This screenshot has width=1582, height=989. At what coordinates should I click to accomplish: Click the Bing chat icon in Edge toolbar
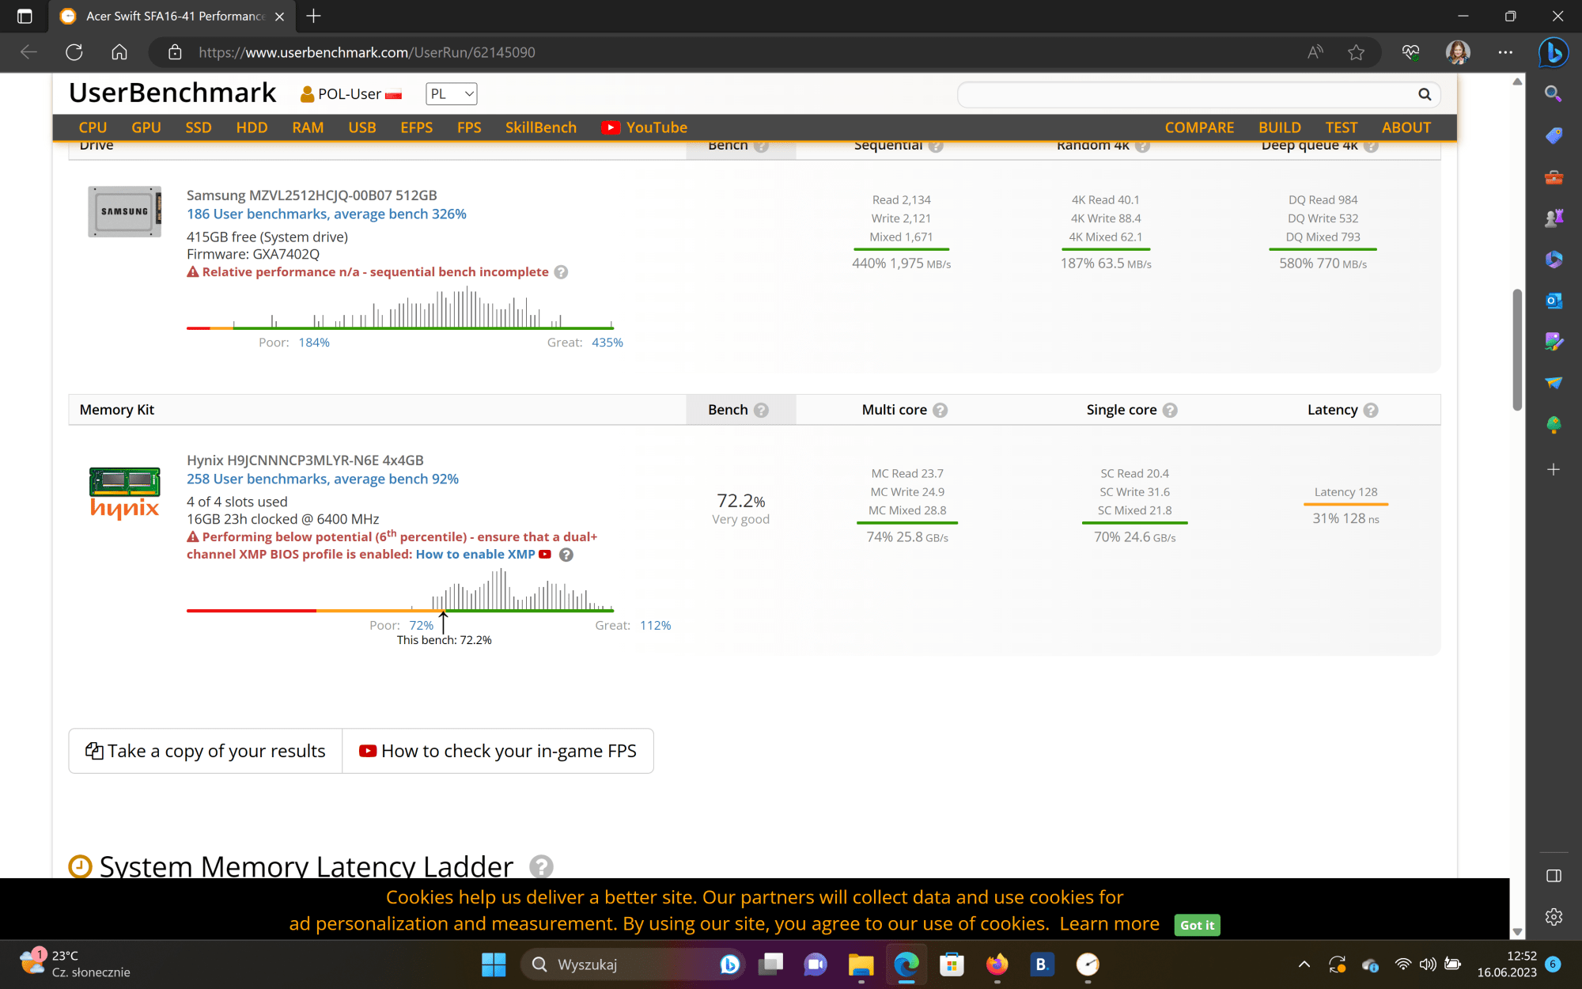tap(1554, 52)
